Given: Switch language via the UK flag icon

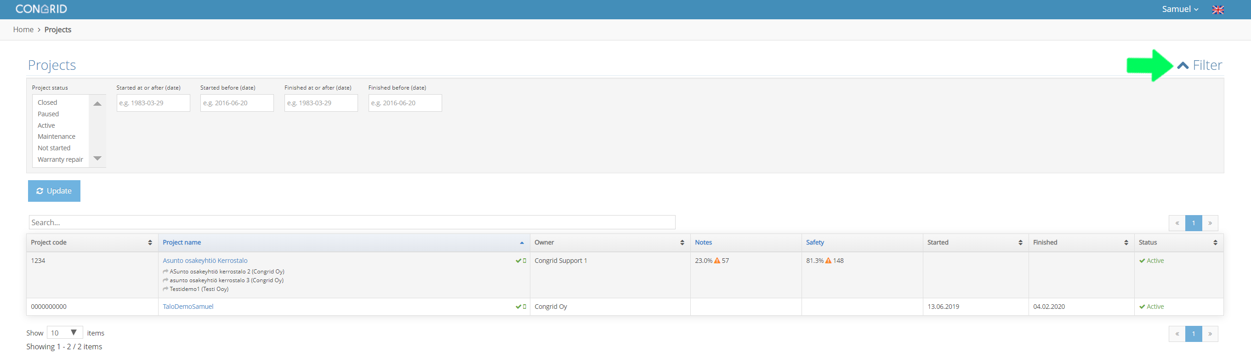Looking at the screenshot, I should pos(1218,10).
